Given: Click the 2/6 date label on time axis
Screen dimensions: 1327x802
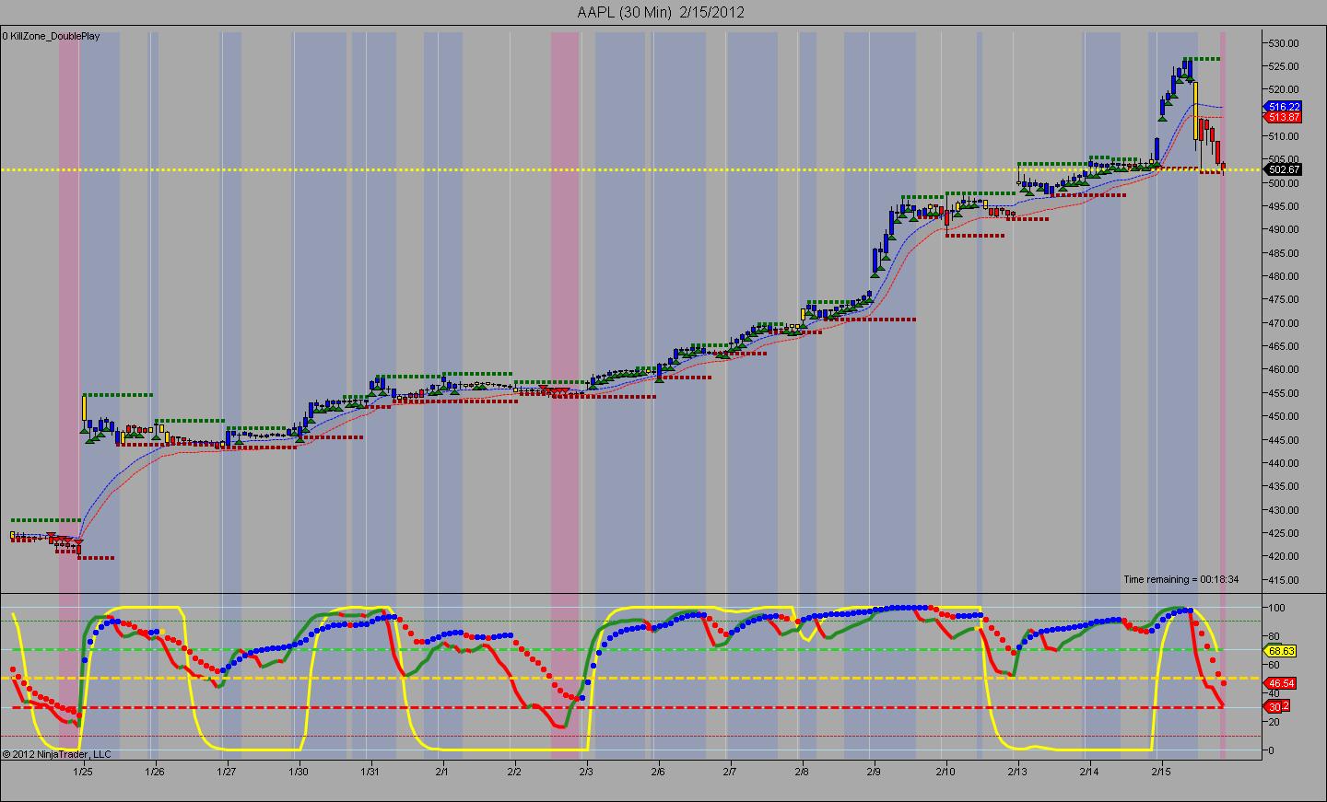Looking at the screenshot, I should click(x=658, y=772).
